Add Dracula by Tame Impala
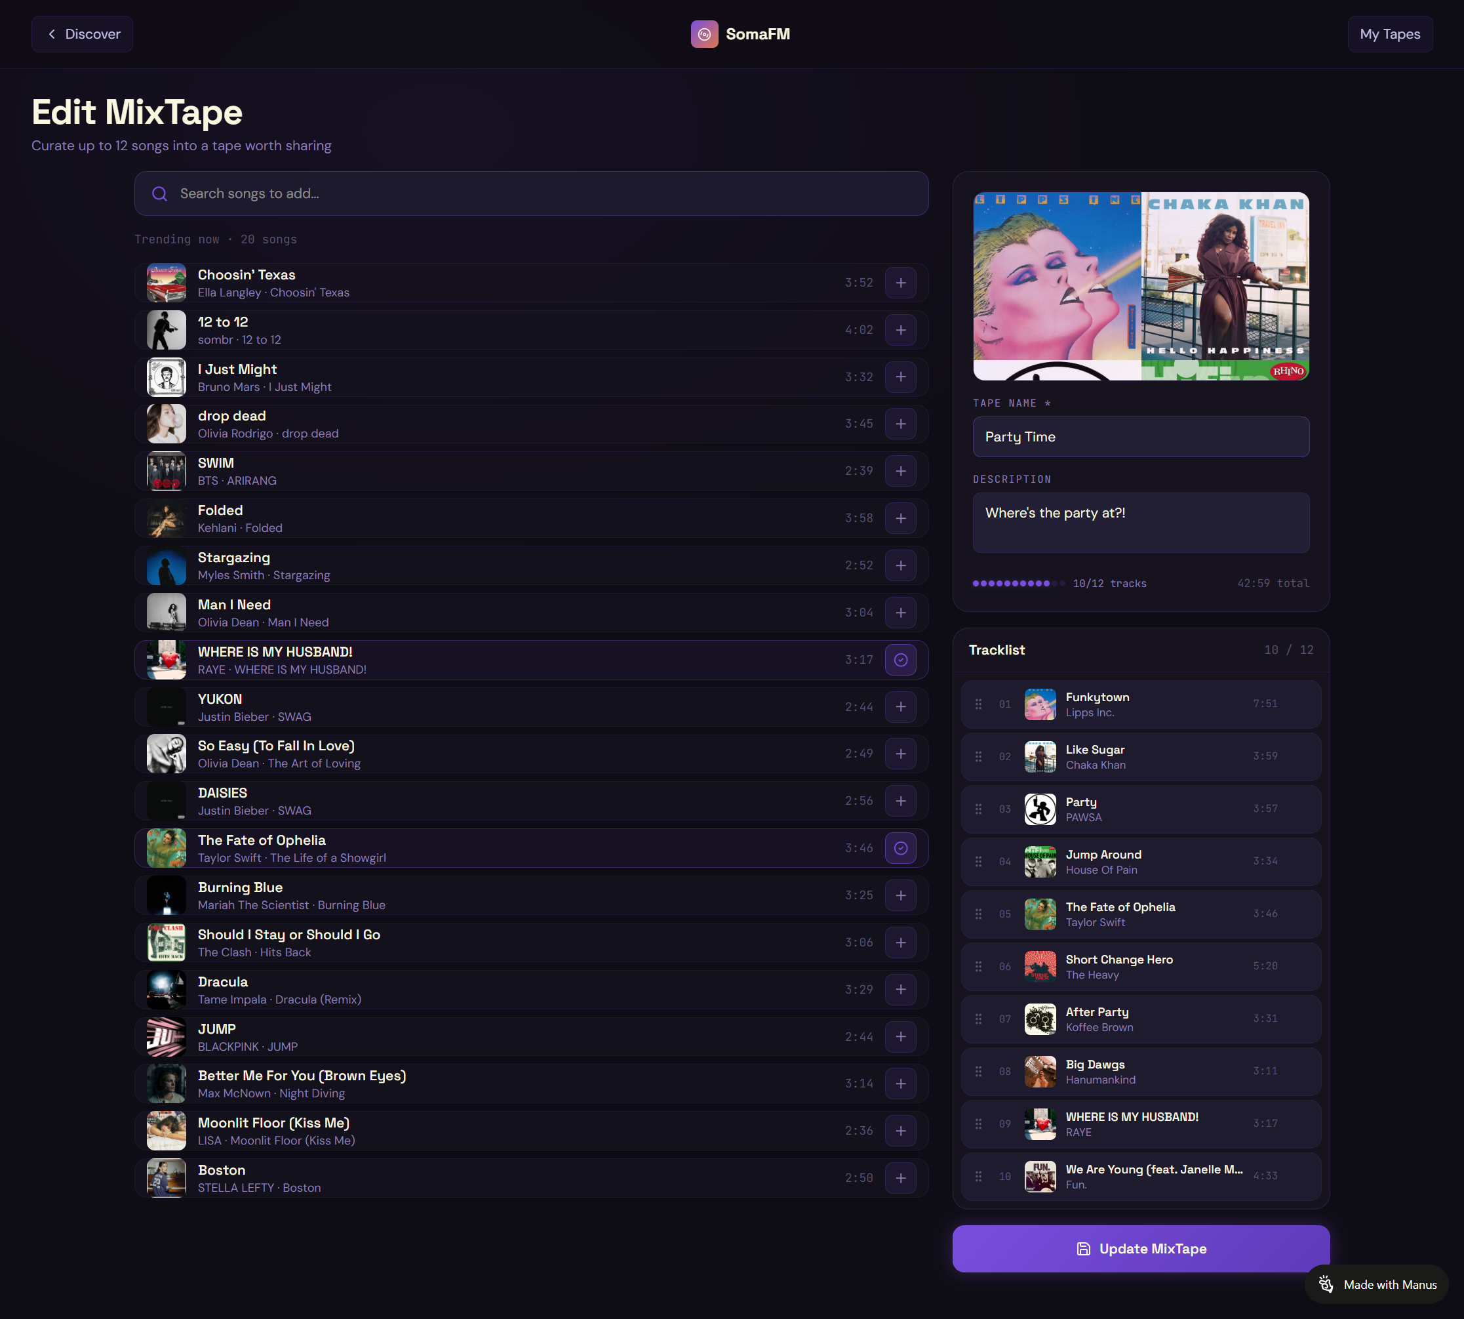Viewport: 1464px width, 1319px height. tap(900, 989)
